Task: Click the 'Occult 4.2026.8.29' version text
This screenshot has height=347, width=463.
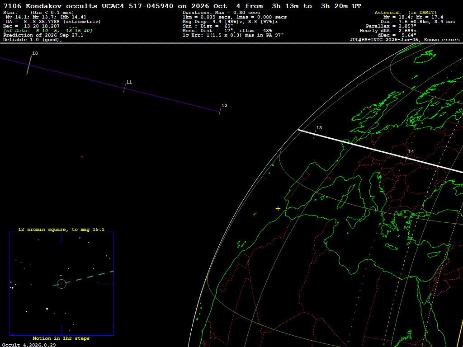Action: coord(29,345)
